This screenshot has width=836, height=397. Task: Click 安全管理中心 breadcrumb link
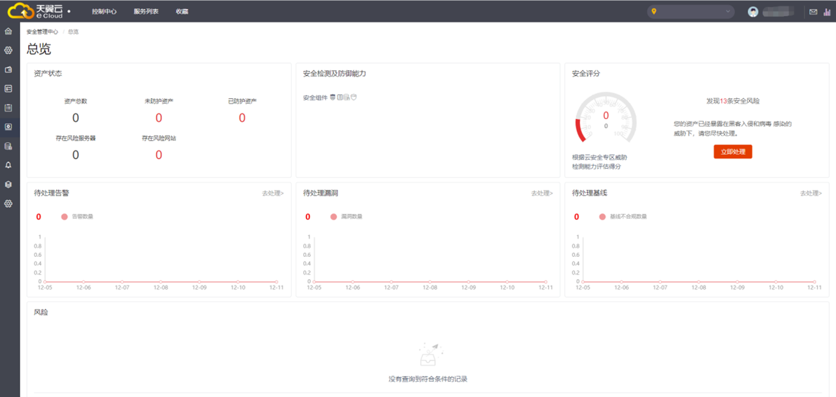(42, 32)
